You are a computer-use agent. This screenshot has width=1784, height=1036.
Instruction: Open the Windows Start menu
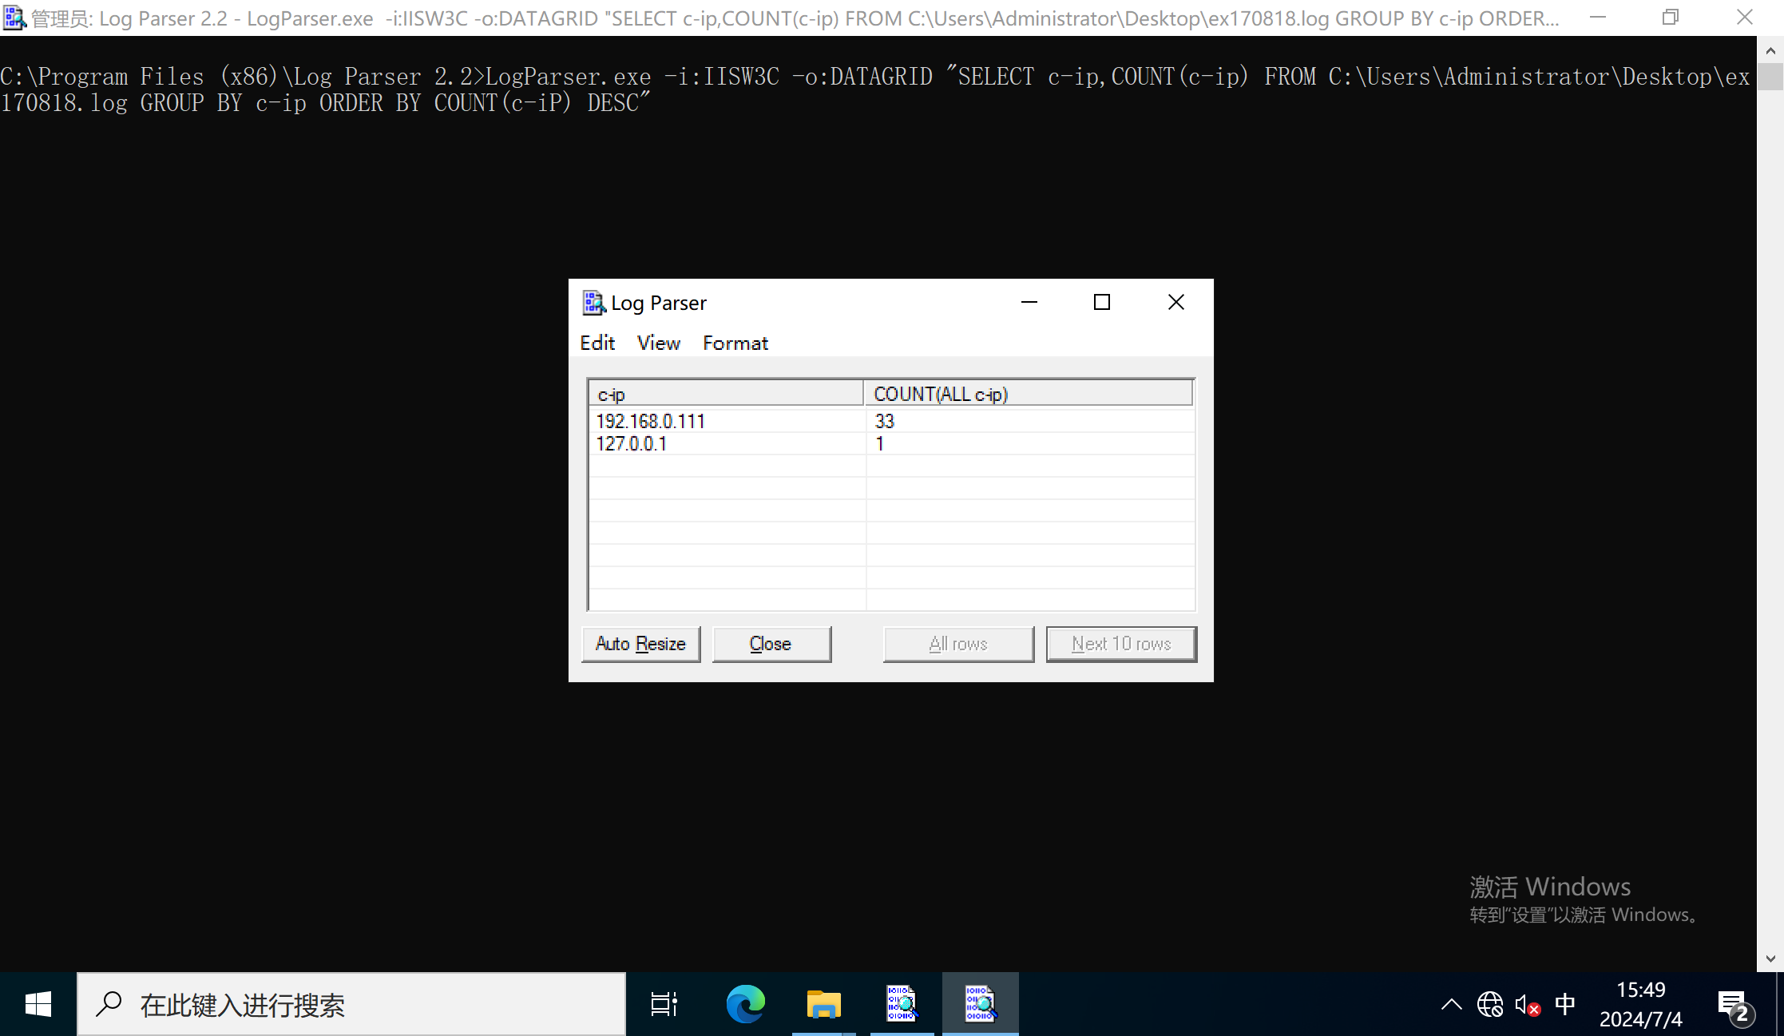38,1004
